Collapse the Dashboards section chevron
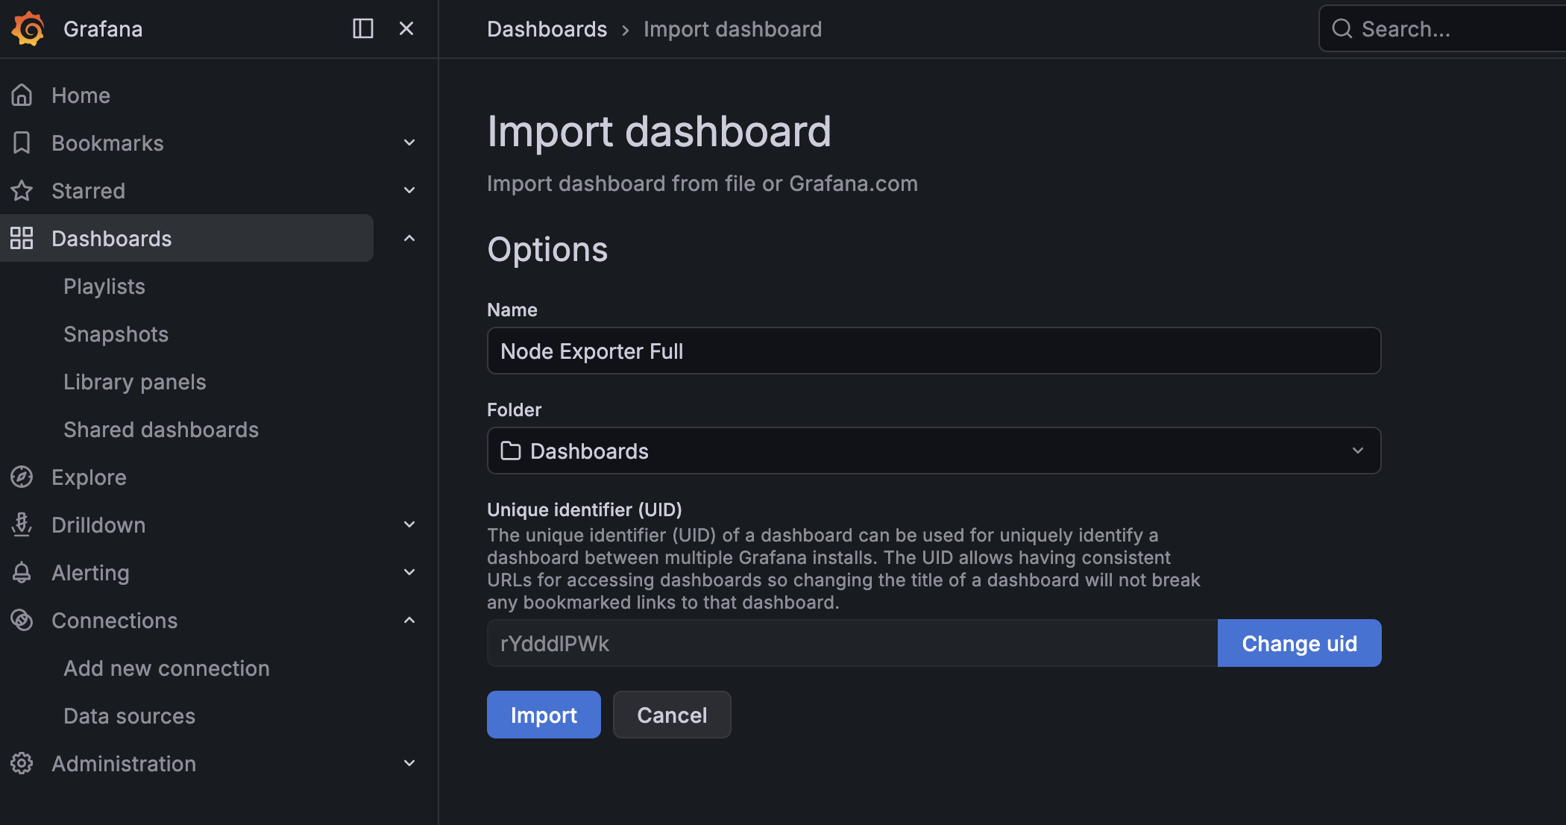 (409, 239)
